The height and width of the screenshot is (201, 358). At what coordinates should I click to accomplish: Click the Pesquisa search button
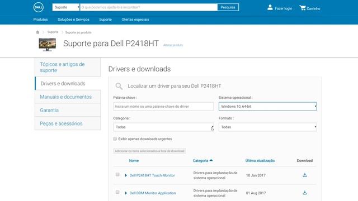pos(228,7)
